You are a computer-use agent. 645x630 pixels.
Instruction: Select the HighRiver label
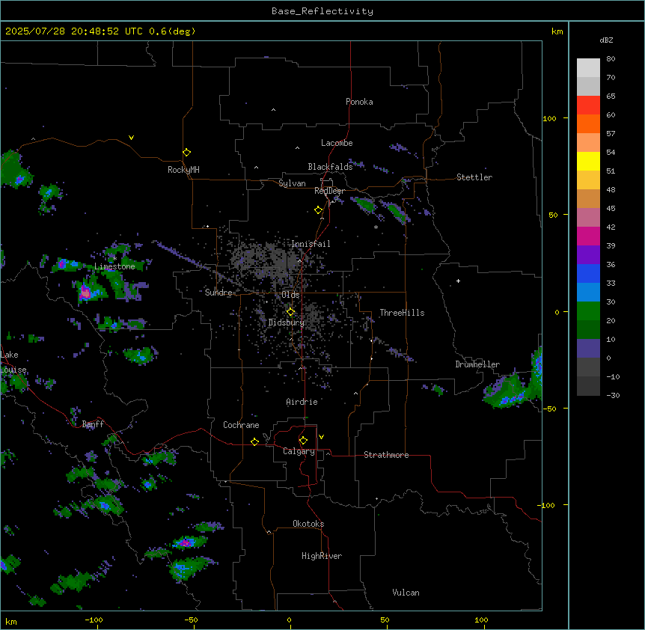click(x=322, y=556)
